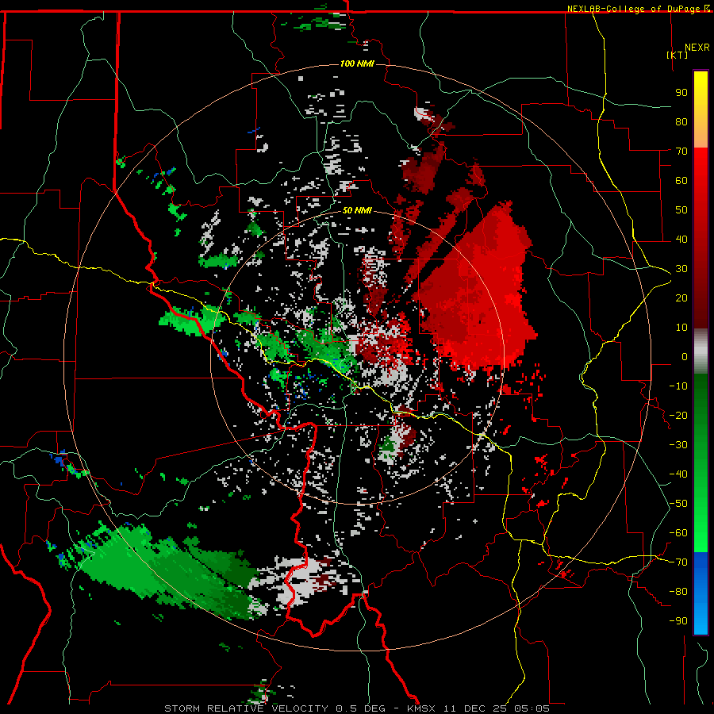Click the -80 value on velocity scale
This screenshot has height=714, width=714.
coord(678,592)
